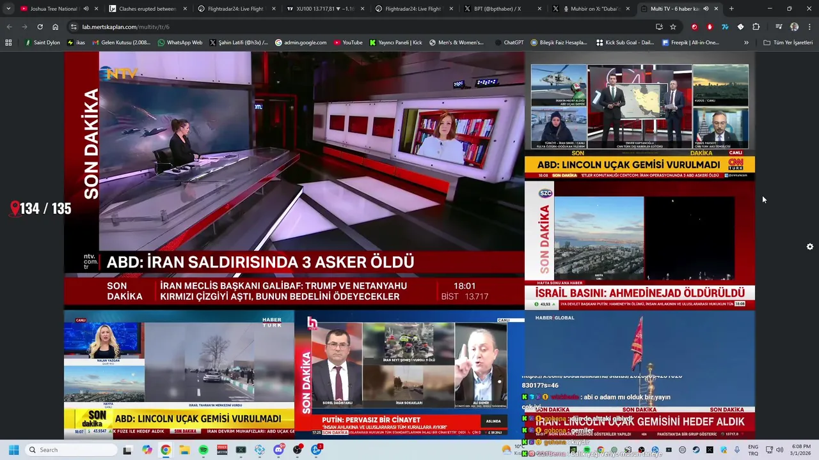
Task: Open taskbar volume control
Action: 781,450
